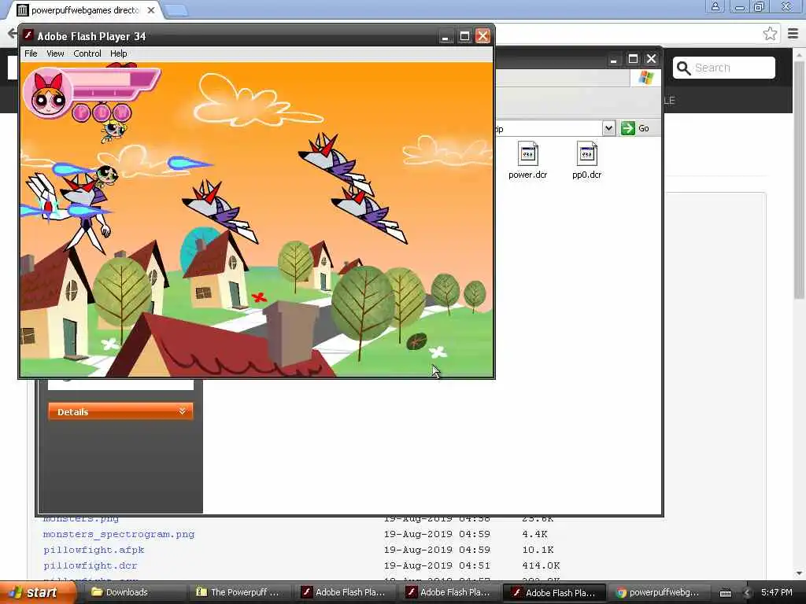Switch to the first Adobe Flash Player taskbar item
This screenshot has height=604, width=806.
pyautogui.click(x=344, y=592)
